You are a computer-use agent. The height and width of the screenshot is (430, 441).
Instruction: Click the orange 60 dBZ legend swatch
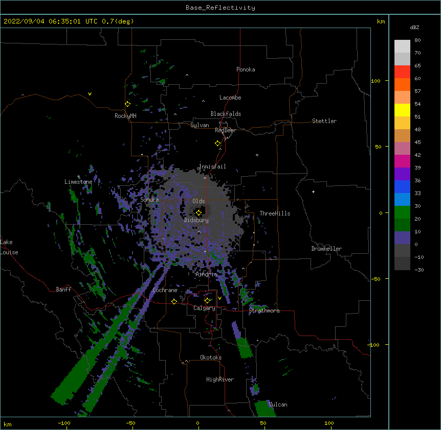pyautogui.click(x=402, y=85)
